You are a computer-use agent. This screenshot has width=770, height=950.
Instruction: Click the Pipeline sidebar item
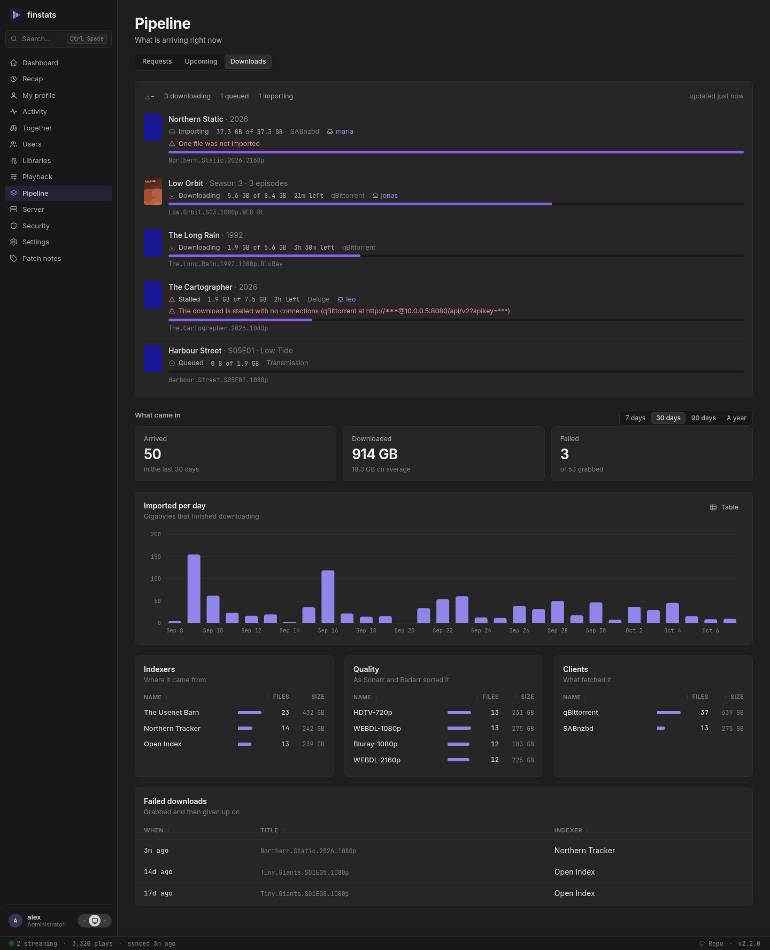click(58, 193)
